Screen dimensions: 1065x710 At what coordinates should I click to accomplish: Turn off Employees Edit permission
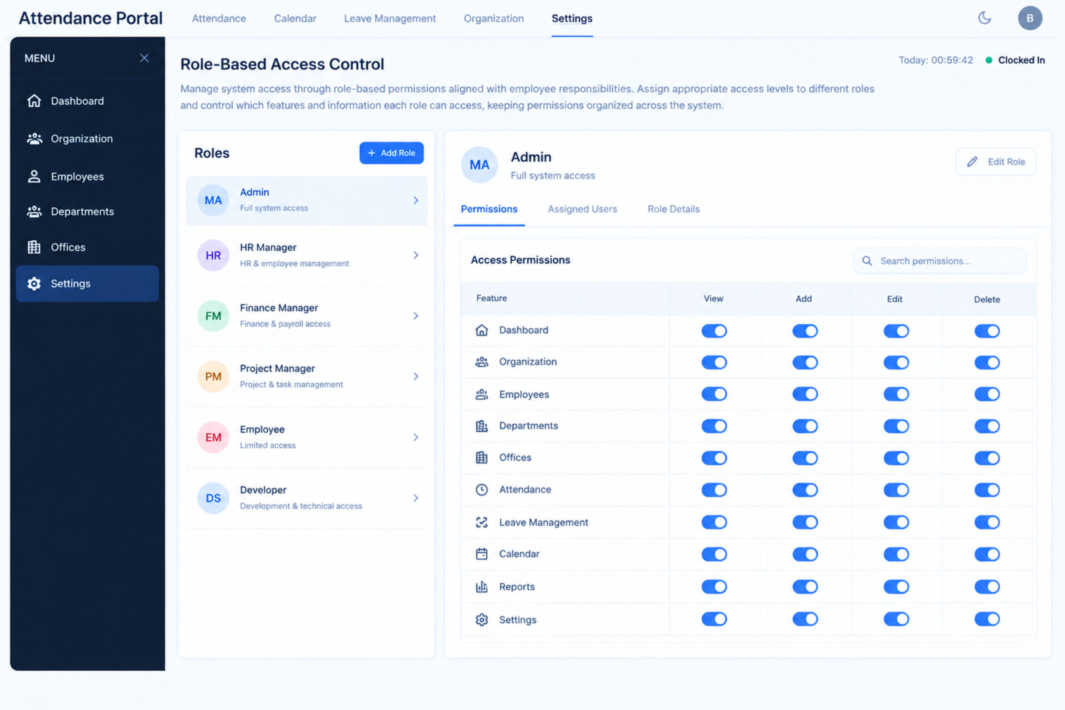point(896,394)
